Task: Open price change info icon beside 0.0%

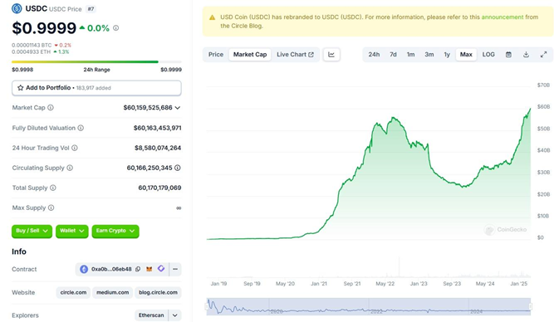Action: click(x=116, y=28)
